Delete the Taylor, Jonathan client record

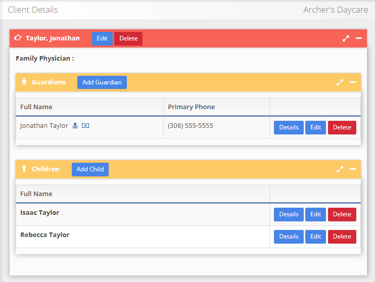click(x=128, y=38)
